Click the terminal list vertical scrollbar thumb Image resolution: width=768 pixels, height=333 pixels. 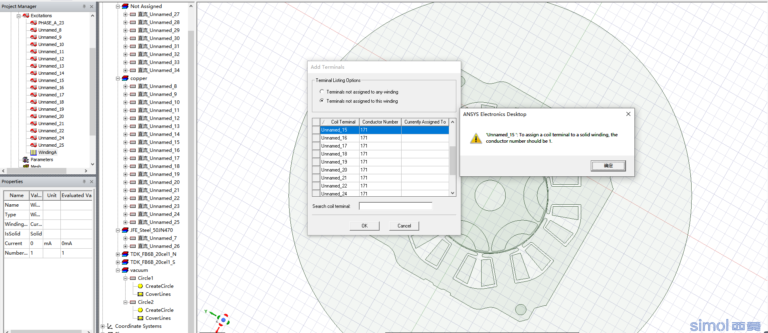click(x=452, y=160)
